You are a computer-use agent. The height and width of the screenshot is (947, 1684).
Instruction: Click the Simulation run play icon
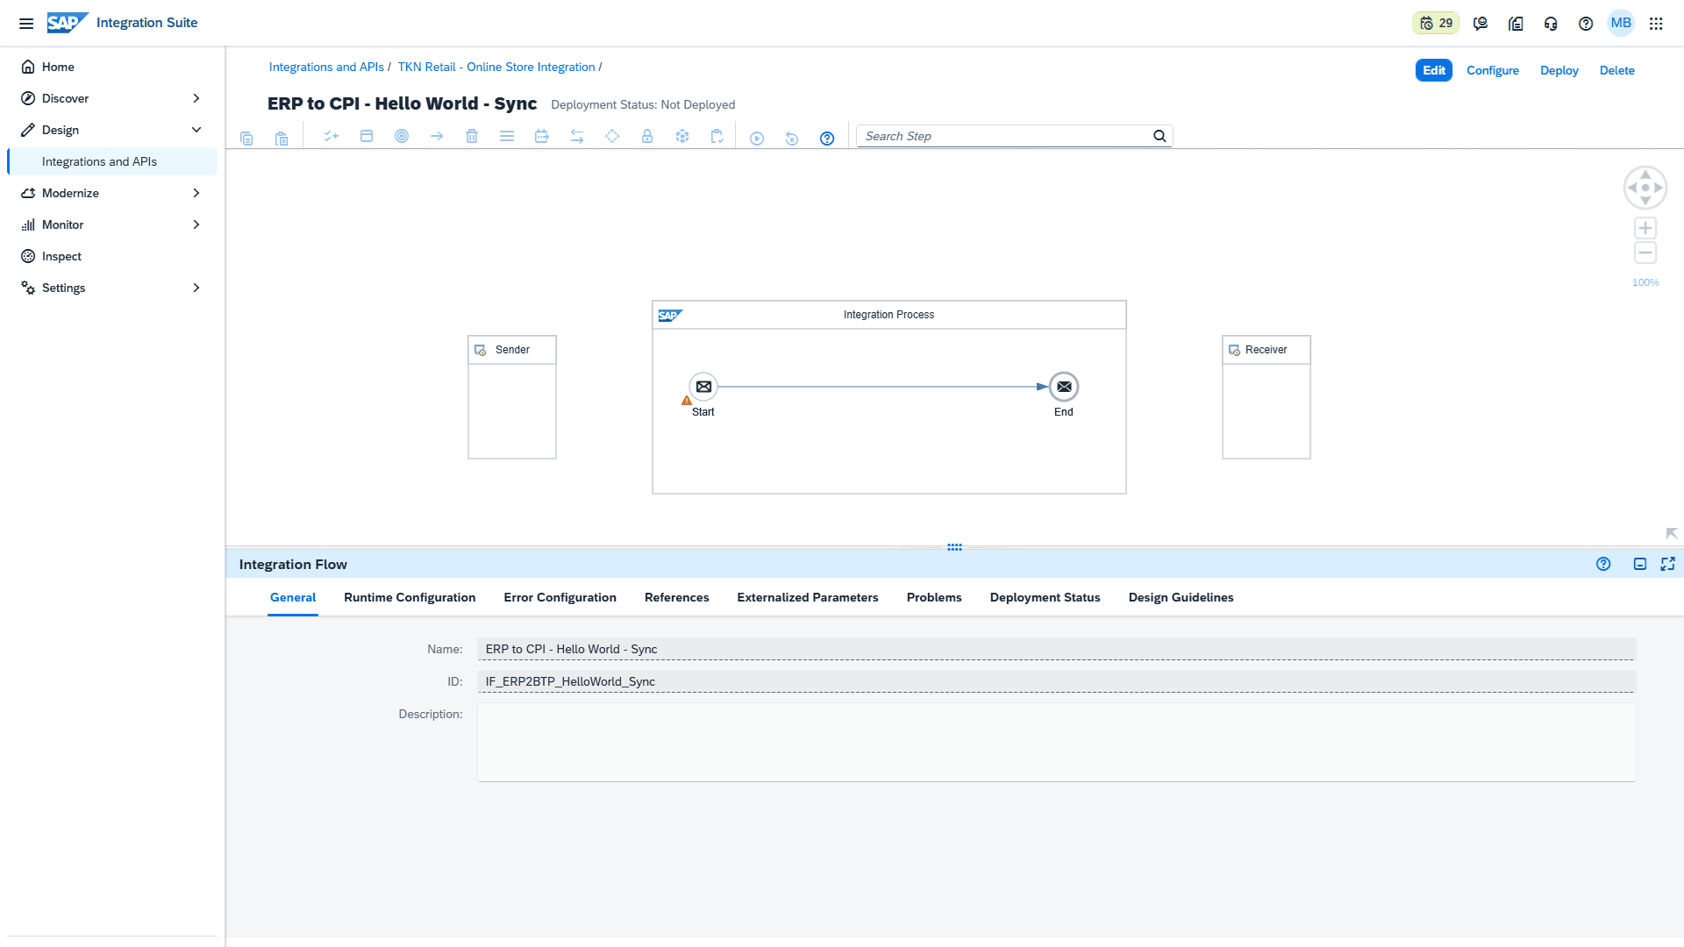pos(757,138)
